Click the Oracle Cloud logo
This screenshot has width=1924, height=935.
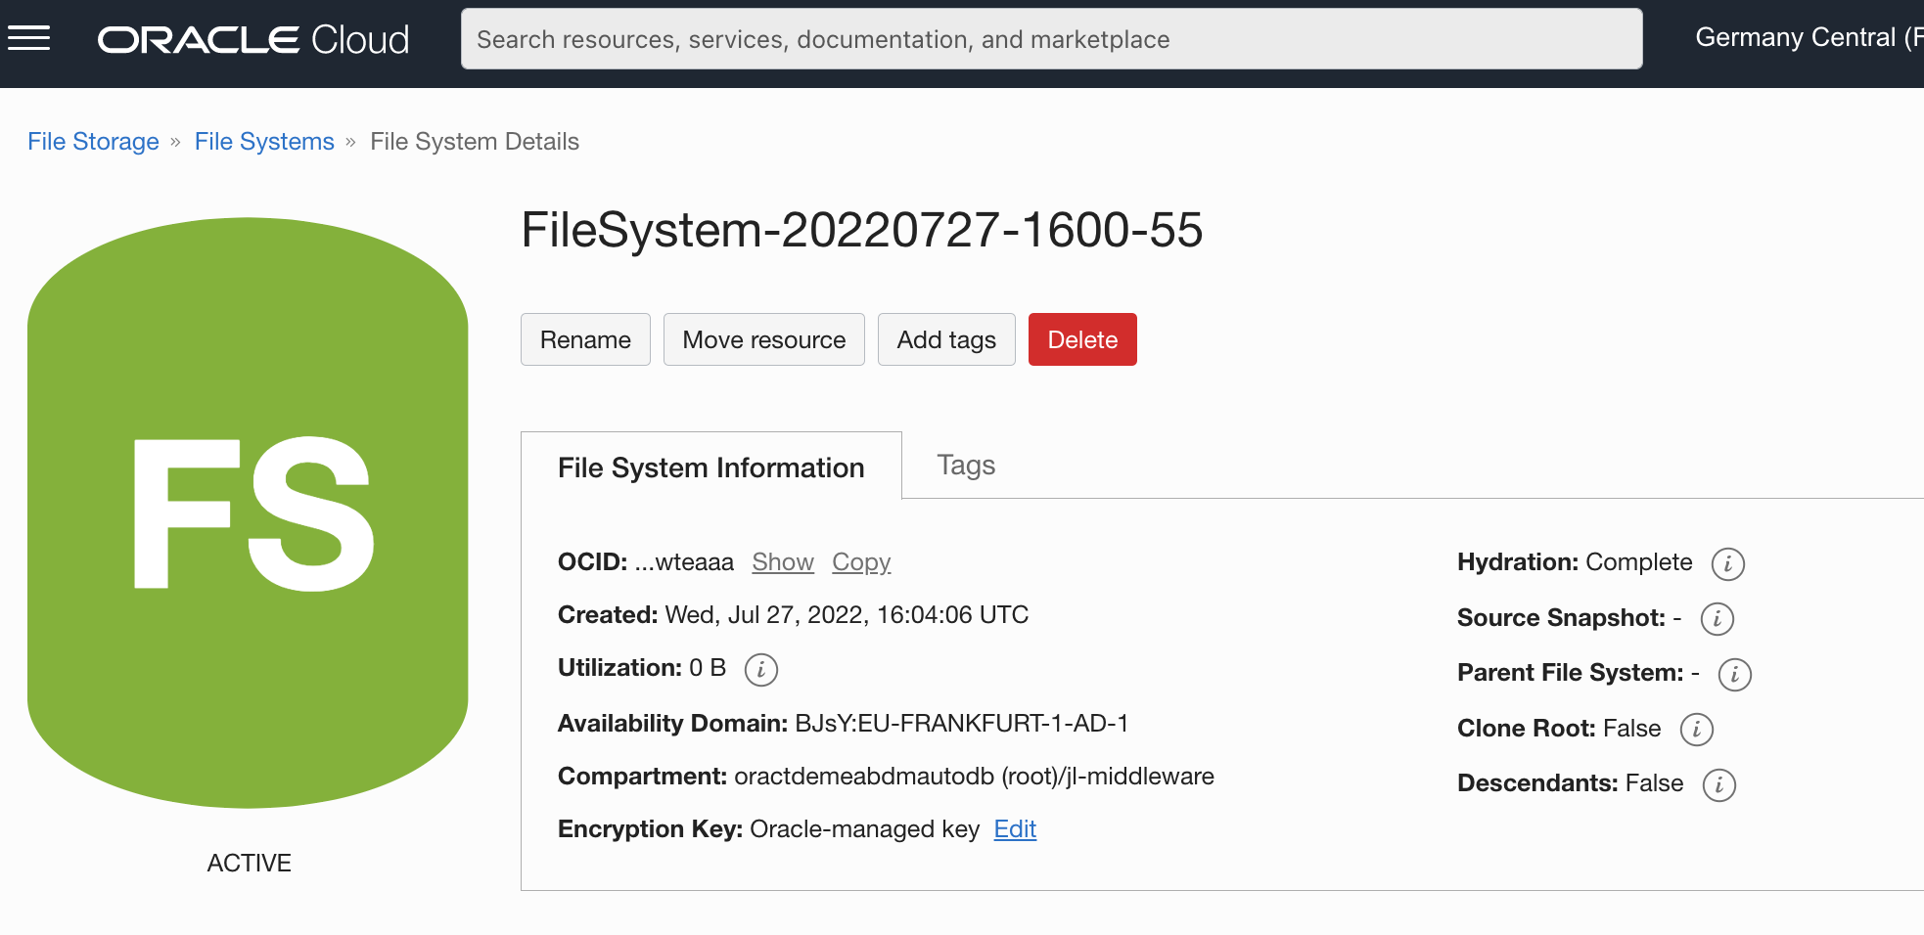252,39
